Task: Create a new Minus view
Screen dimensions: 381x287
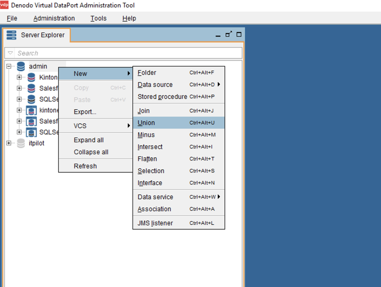Action: click(178, 135)
